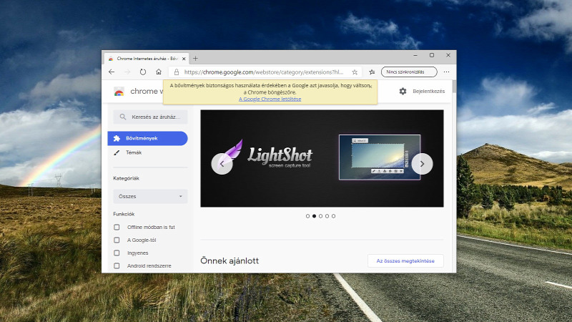The image size is (572, 322).
Task: Select the fourth carousel dot
Action: tap(327, 216)
